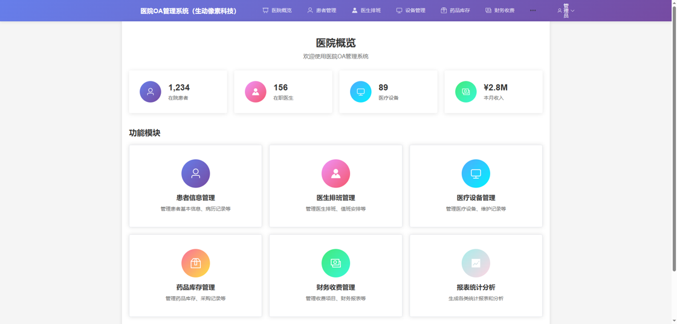This screenshot has width=677, height=324.
Task: Open the 管理员 user dropdown
Action: [x=566, y=11]
